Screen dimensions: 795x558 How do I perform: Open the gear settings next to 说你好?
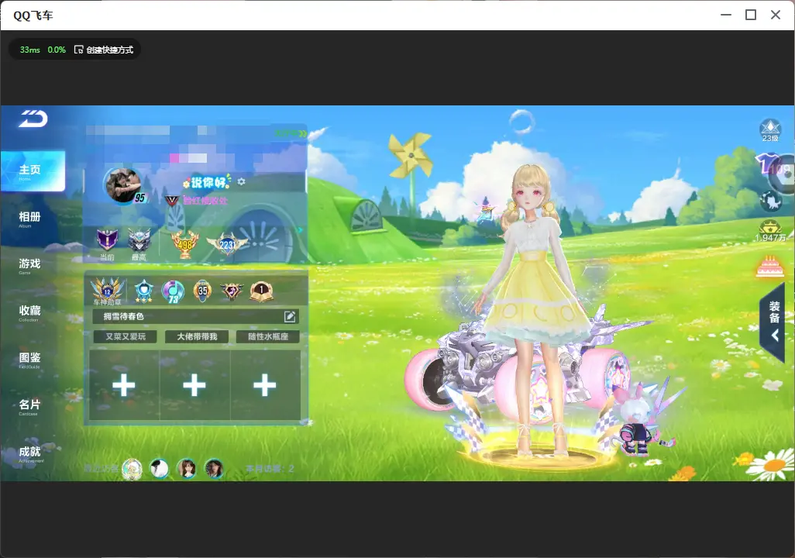pyautogui.click(x=241, y=181)
